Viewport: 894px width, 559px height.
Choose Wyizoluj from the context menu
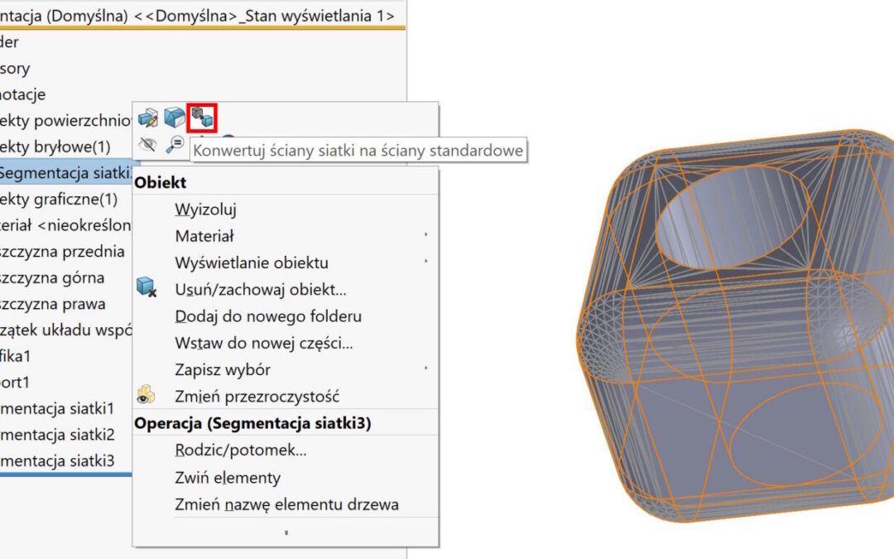coord(206,210)
